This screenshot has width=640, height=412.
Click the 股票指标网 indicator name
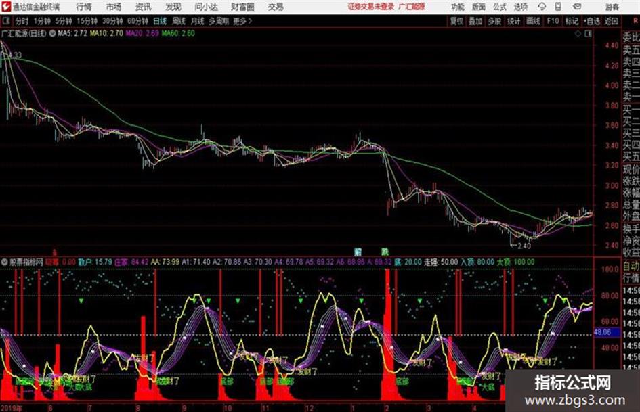click(x=26, y=262)
